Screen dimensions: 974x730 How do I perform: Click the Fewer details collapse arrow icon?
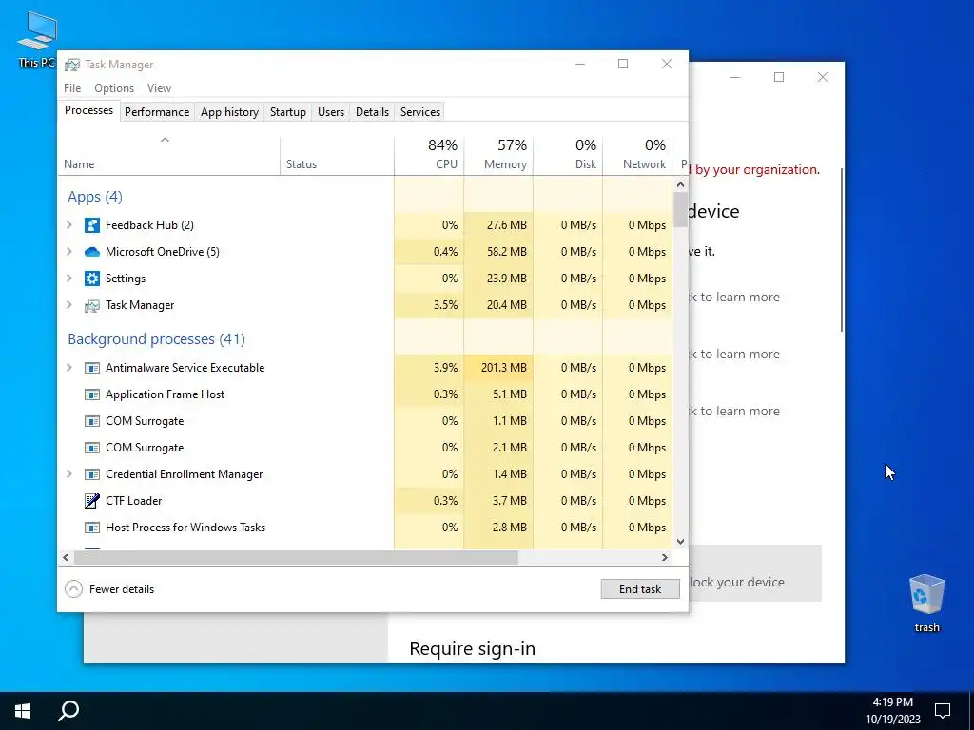tap(73, 589)
